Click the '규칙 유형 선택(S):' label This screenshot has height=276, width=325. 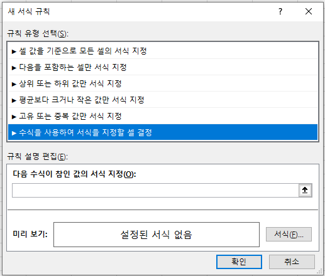point(38,33)
